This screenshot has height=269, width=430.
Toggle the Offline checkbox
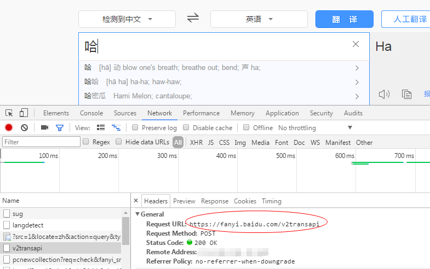coord(246,127)
